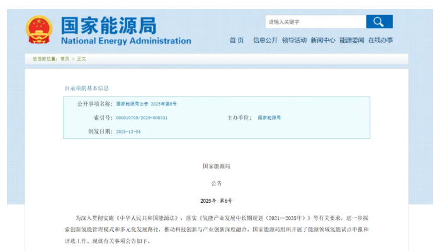Click the National Energy Administration English title

tap(126, 41)
